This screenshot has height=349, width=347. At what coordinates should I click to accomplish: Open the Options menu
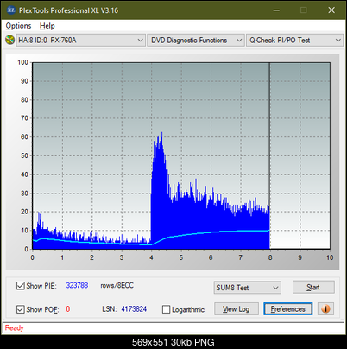coord(18,26)
